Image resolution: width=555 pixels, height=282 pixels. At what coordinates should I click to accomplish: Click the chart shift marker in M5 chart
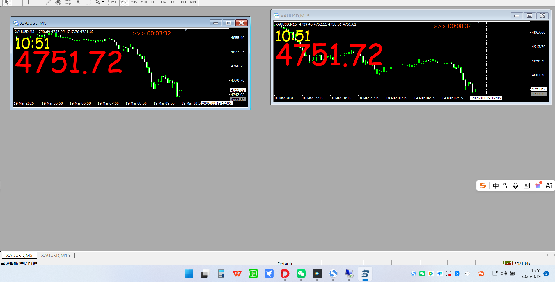pos(186,30)
